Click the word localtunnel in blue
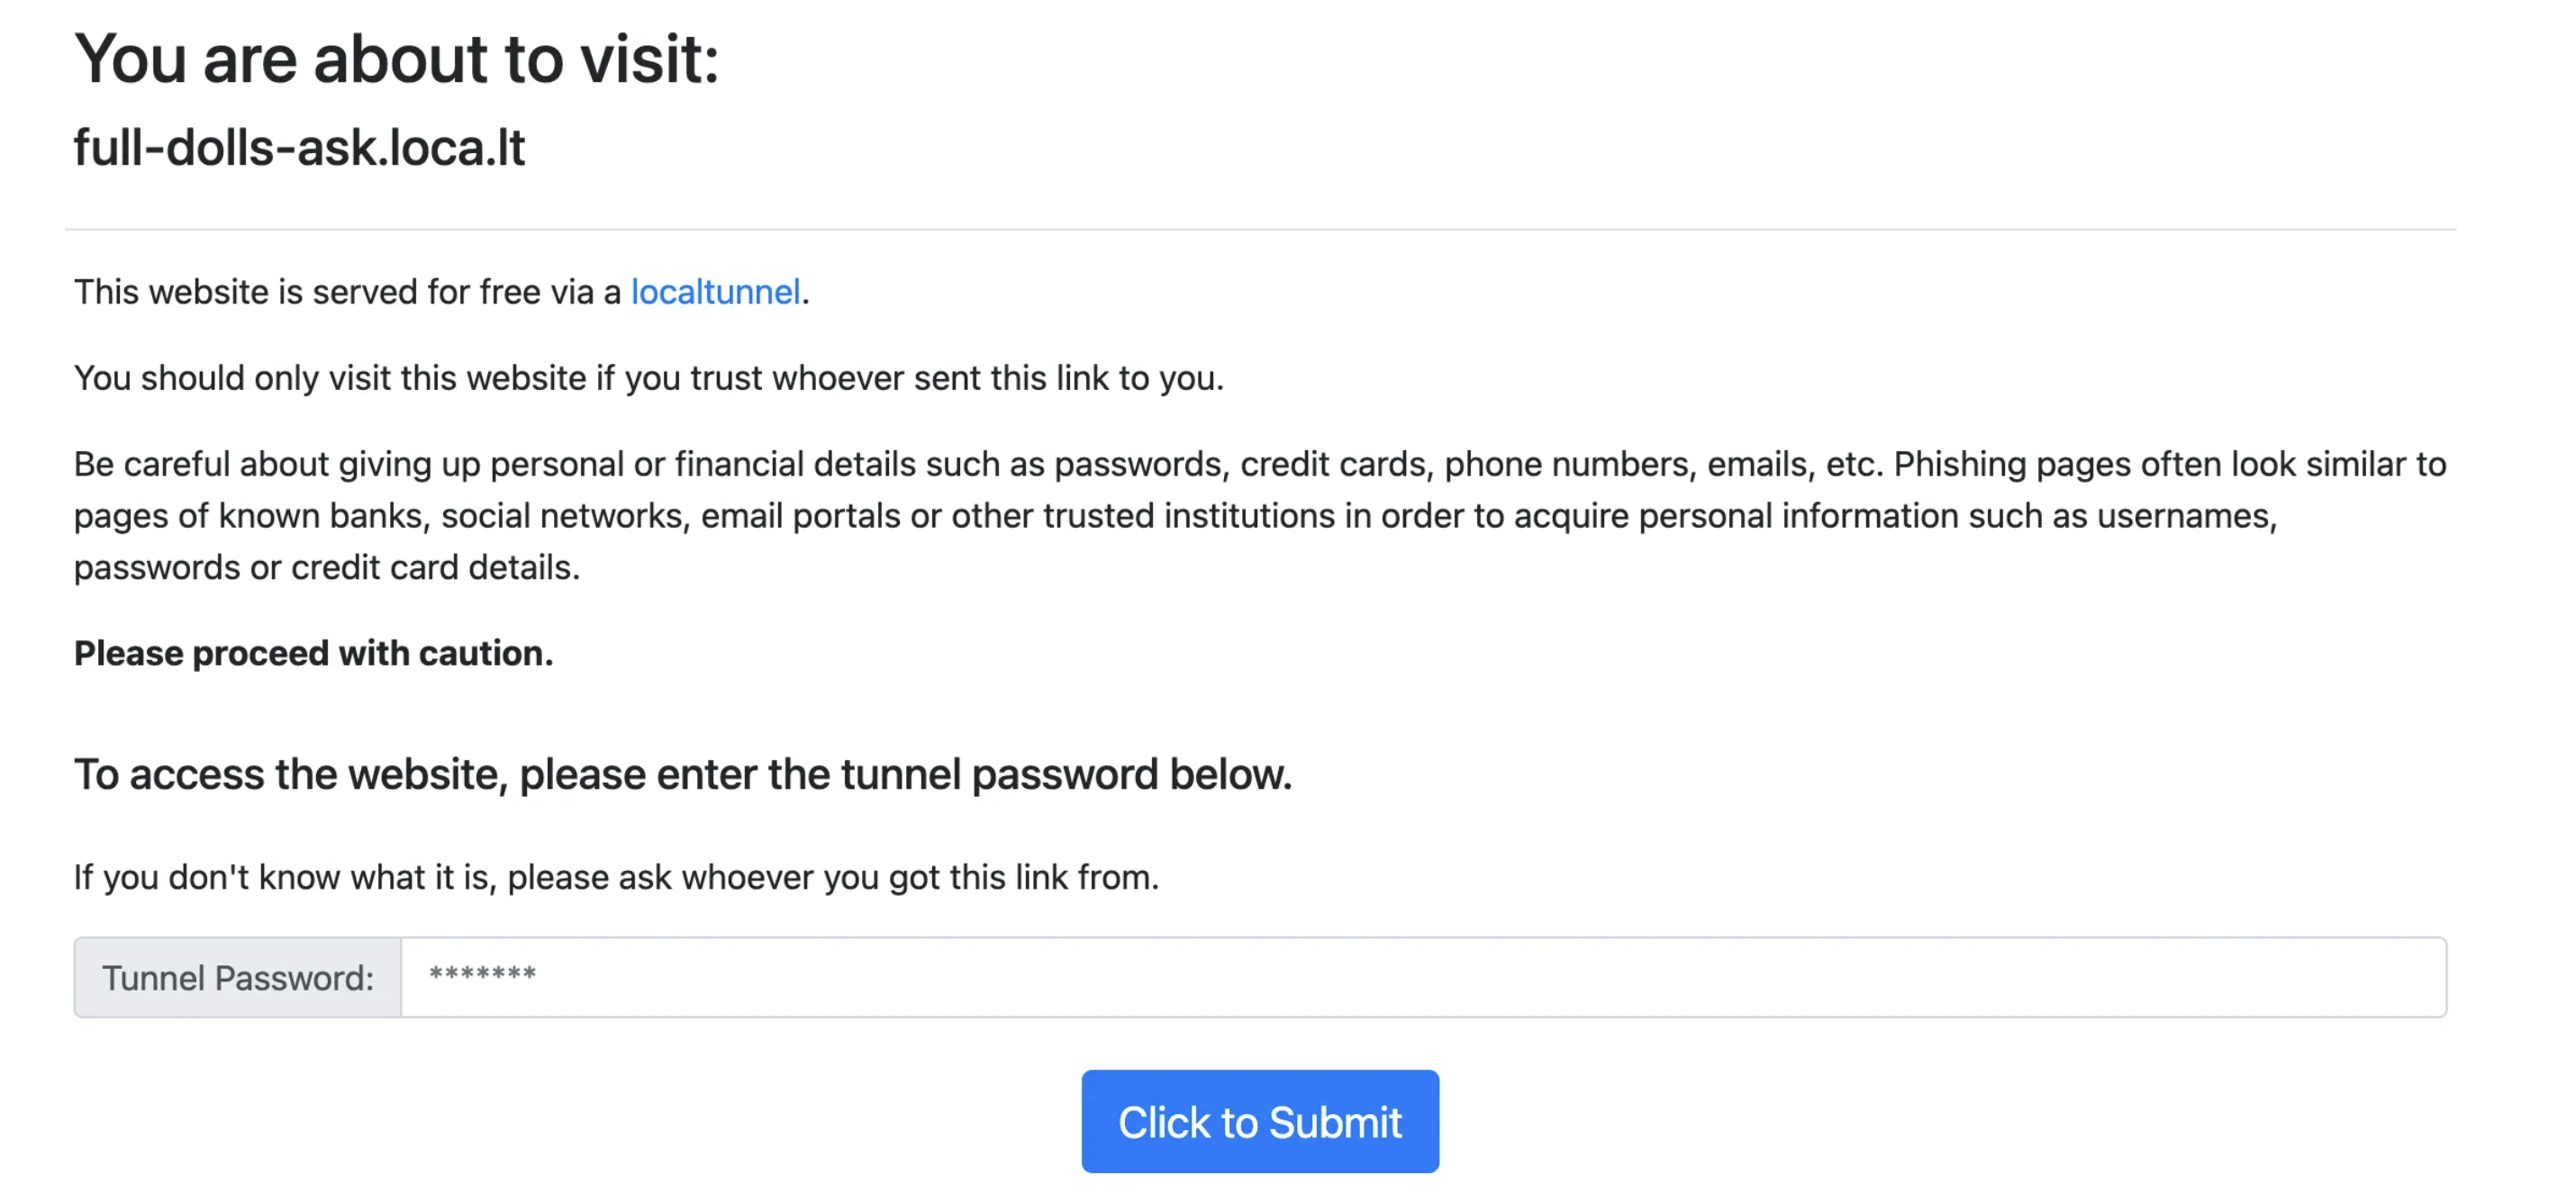2576x1185 pixels. click(x=714, y=291)
